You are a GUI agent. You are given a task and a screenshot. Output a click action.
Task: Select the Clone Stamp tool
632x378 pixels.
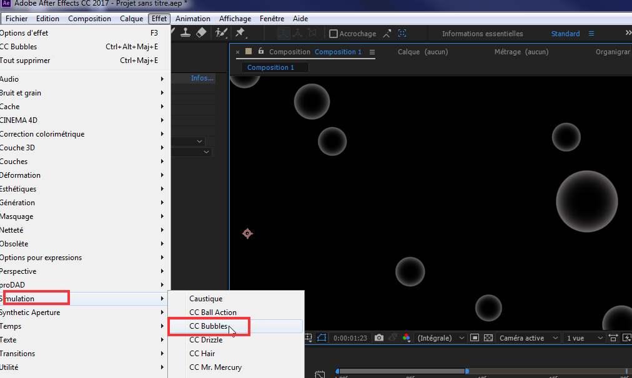coord(185,33)
